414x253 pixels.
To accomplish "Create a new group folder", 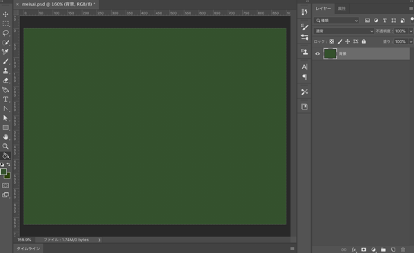I will coord(383,250).
